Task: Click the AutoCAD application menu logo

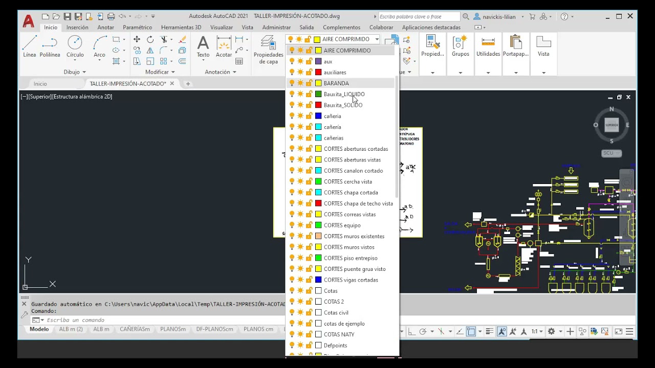Action: coord(28,21)
